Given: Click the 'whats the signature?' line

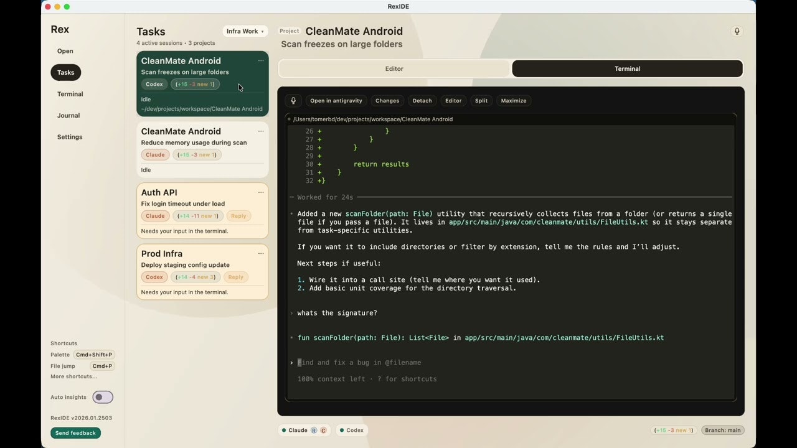Looking at the screenshot, I should (x=337, y=313).
